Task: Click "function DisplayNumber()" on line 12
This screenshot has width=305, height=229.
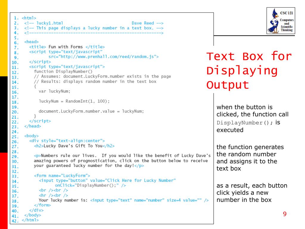Action: [63, 72]
